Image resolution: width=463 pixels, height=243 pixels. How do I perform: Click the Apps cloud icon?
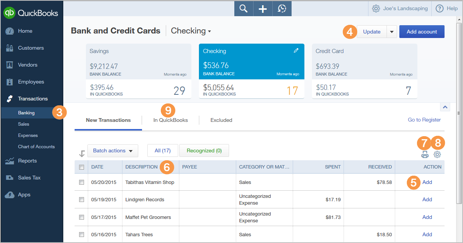pos(10,195)
